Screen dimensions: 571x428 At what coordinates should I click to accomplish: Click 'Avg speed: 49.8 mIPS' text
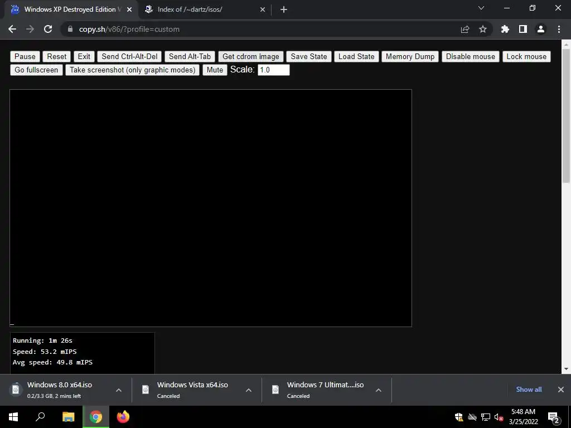coord(53,362)
